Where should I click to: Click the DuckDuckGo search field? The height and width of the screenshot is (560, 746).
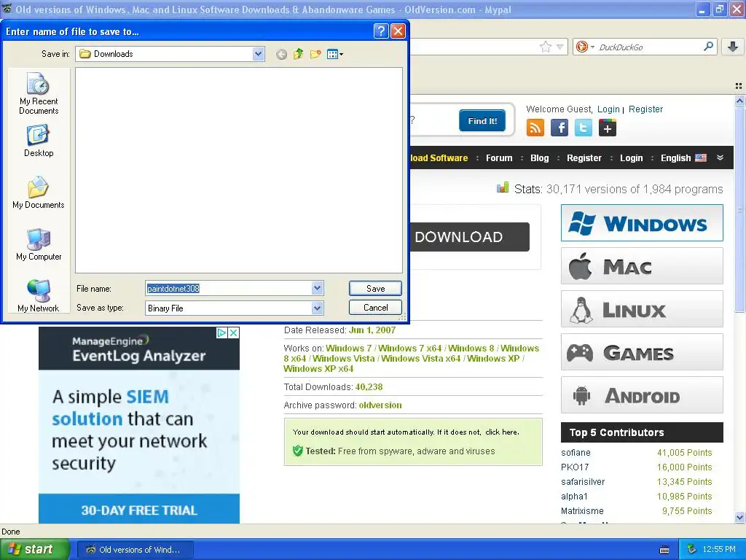[649, 47]
